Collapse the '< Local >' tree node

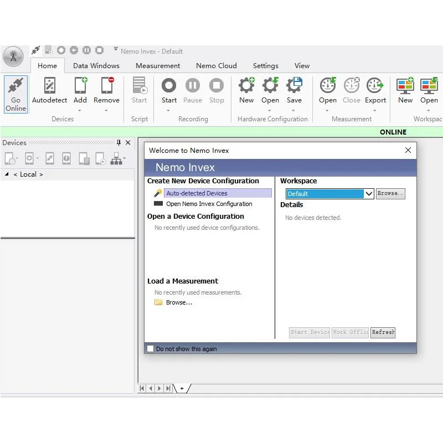[x=7, y=174]
